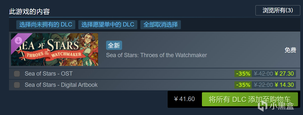Click the ¥ 14.30 Artbook discounted price

point(284,85)
